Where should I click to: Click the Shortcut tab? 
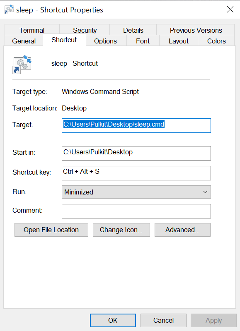(x=64, y=40)
